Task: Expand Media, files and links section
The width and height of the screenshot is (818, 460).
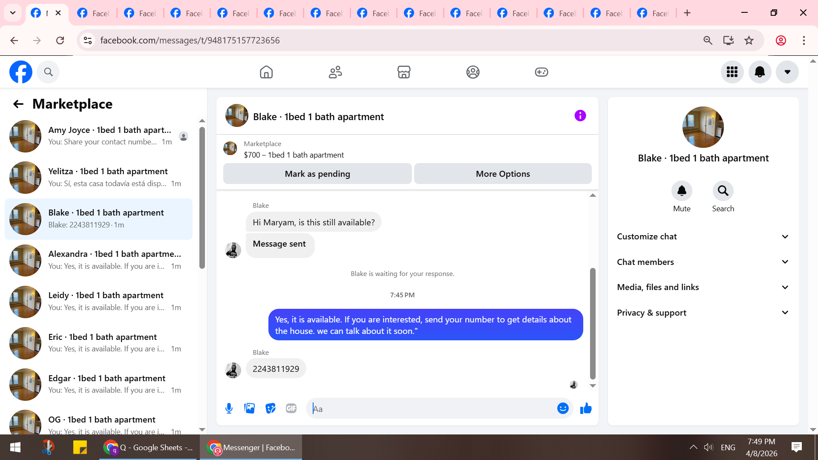Action: click(x=703, y=287)
